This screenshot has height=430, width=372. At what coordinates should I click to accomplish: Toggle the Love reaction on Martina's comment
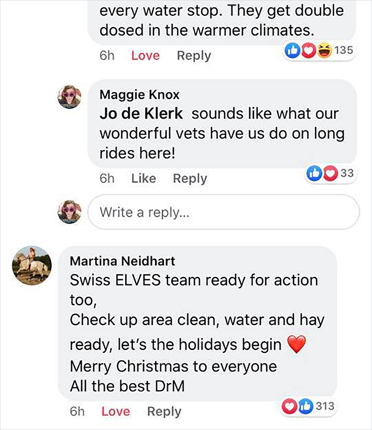pyautogui.click(x=116, y=411)
